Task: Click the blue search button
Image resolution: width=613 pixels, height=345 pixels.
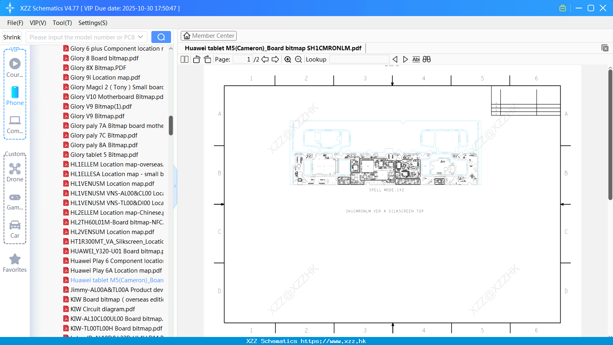Action: pos(161,37)
